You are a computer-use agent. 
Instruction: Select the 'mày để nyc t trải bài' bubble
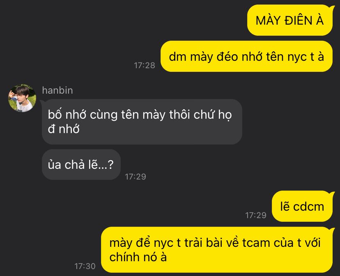[x=217, y=250]
